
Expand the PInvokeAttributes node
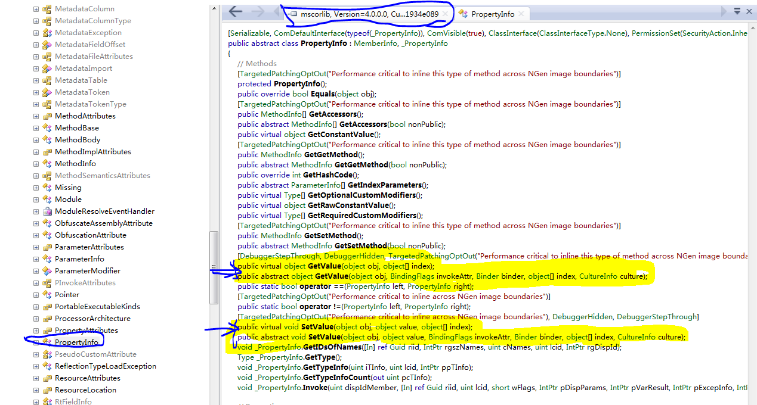36,283
